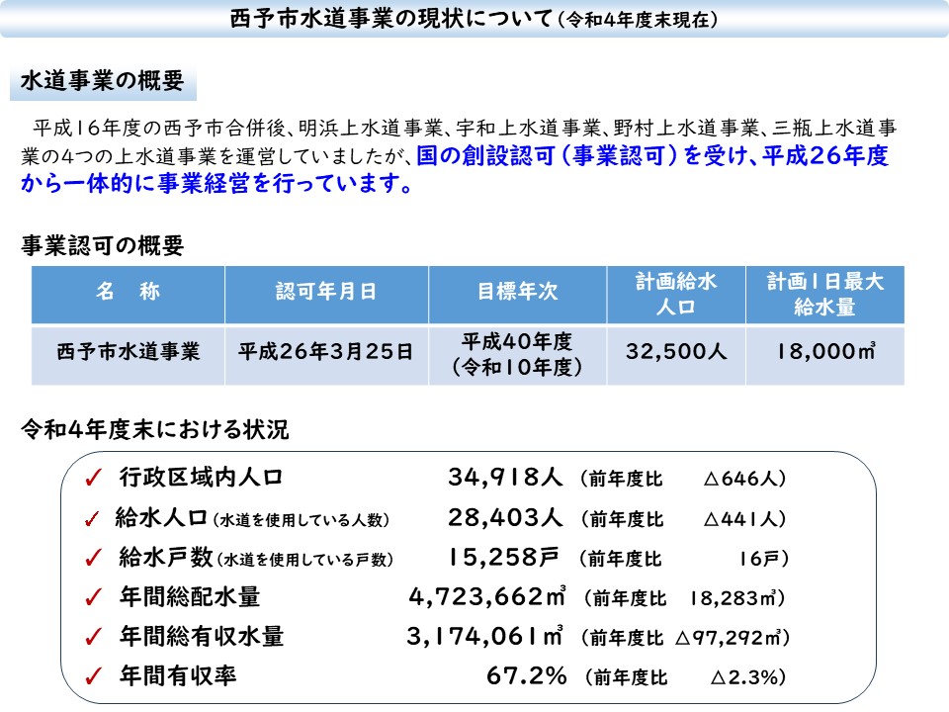Select the 計画給水人口 table header

point(676,295)
